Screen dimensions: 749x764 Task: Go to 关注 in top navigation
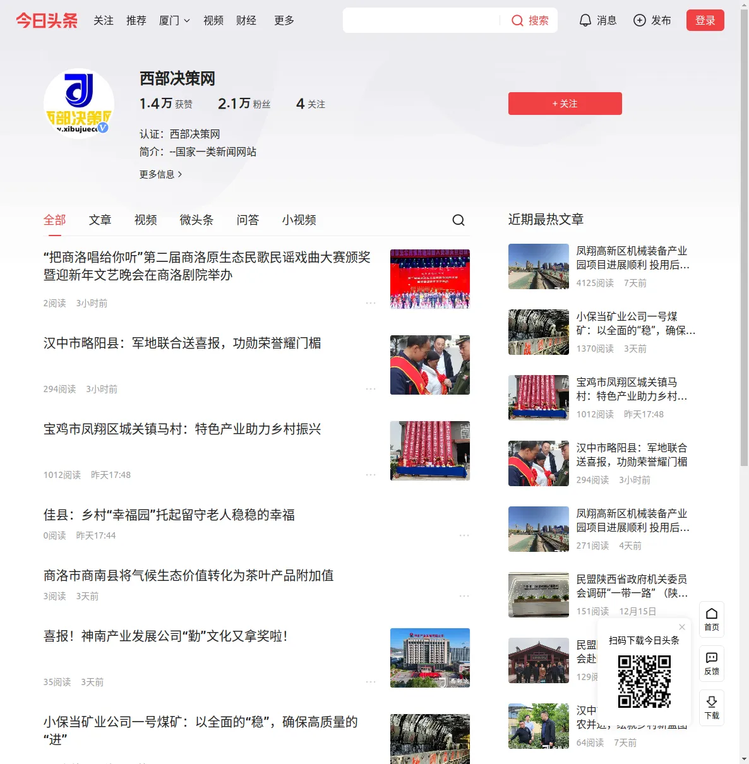click(104, 20)
